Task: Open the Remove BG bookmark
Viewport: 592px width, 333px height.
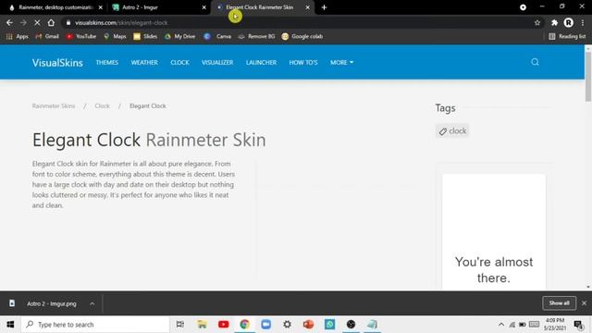Action: 256,36
